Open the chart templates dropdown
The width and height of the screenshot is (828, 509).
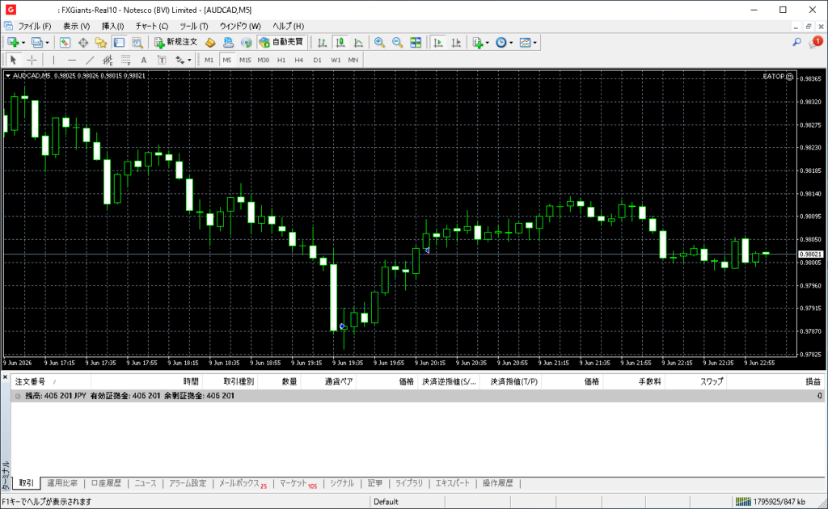point(527,43)
